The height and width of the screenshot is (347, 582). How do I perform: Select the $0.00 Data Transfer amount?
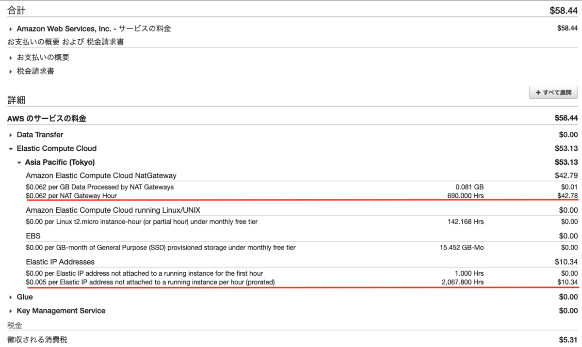[x=568, y=135]
